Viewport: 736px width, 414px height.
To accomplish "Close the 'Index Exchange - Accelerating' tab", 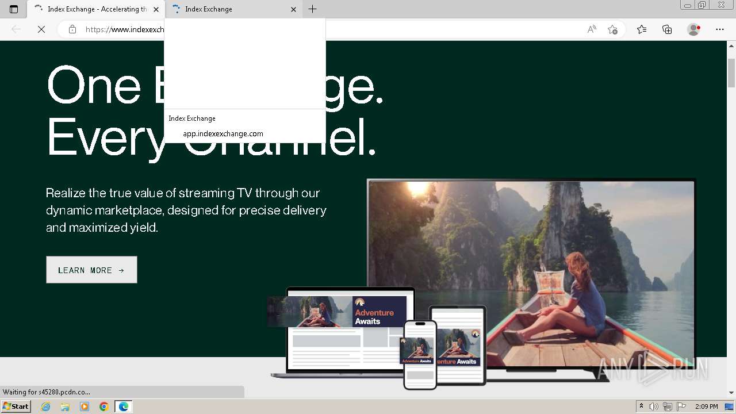I will [156, 9].
